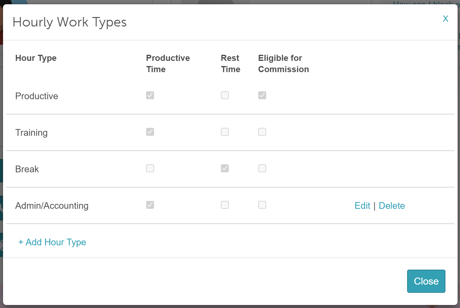460x308 pixels.
Task: Click the Add Hour Type link
Action: click(52, 242)
